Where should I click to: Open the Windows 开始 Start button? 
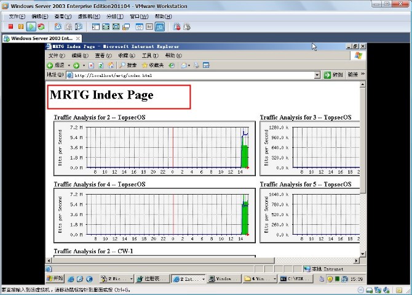(55, 278)
